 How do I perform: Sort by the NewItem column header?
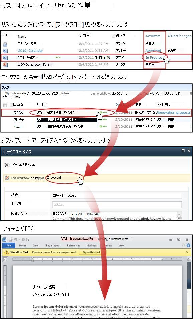point(153,36)
